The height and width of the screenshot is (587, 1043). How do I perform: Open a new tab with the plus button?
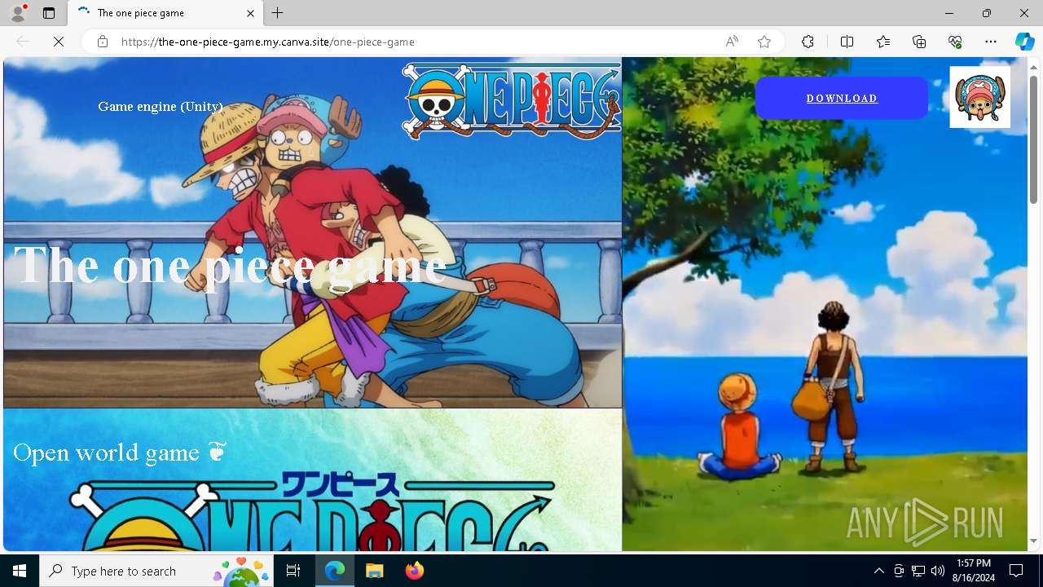(x=278, y=13)
